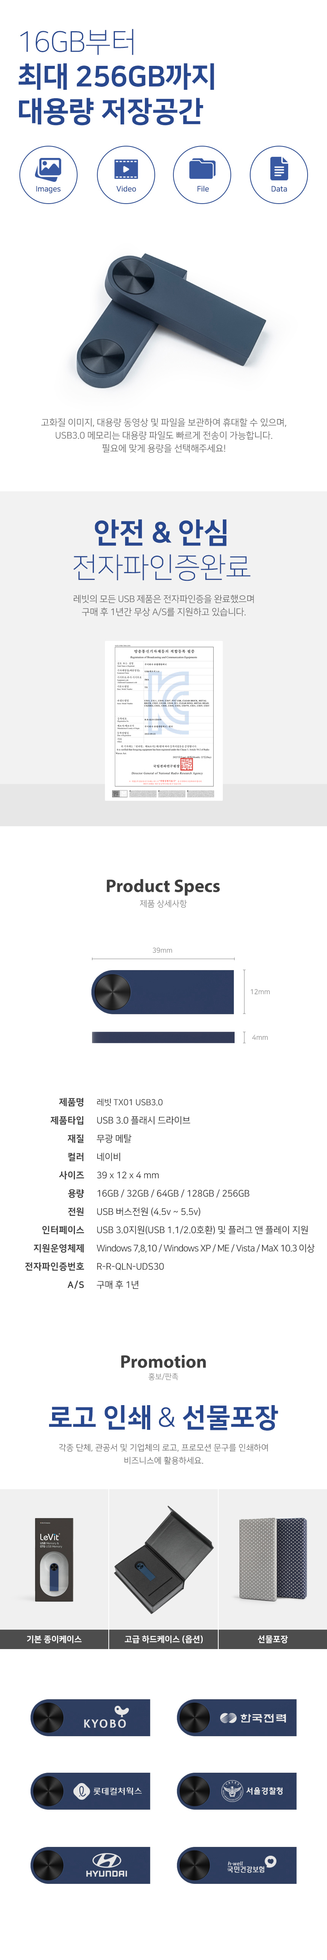Click the Video film icon
The height and width of the screenshot is (1960, 327).
point(126,174)
